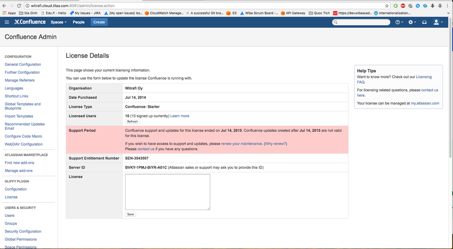This screenshot has width=453, height=249.
Task: Click the page vertical scrollbar
Action: [450, 88]
